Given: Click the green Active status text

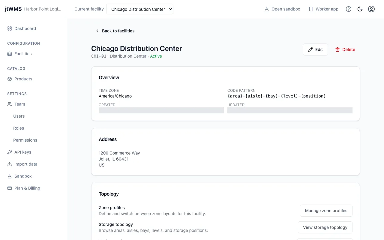Looking at the screenshot, I should 156,56.
